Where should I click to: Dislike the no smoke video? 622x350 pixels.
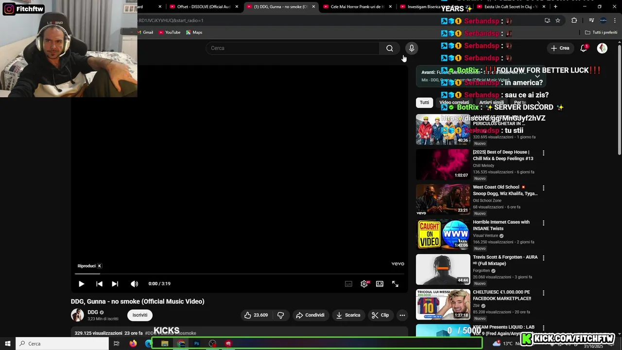pyautogui.click(x=280, y=315)
